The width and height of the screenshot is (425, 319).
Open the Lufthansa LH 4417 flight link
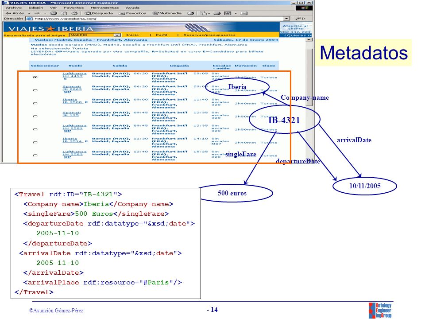pos(74,75)
